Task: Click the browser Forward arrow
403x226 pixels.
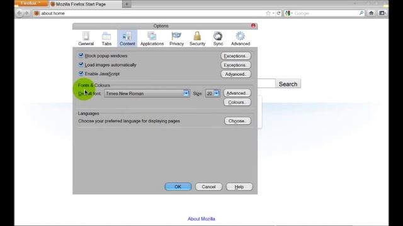Action: click(x=26, y=13)
